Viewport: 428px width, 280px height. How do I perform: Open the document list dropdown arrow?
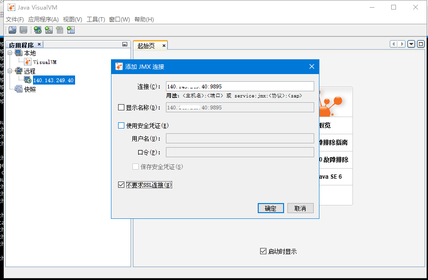tap(411, 44)
